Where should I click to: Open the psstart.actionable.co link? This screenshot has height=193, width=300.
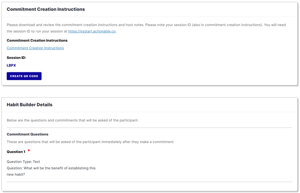pos(92,31)
